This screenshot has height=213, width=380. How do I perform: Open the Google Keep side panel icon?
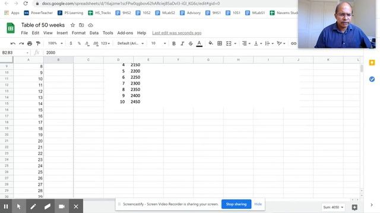[372, 63]
